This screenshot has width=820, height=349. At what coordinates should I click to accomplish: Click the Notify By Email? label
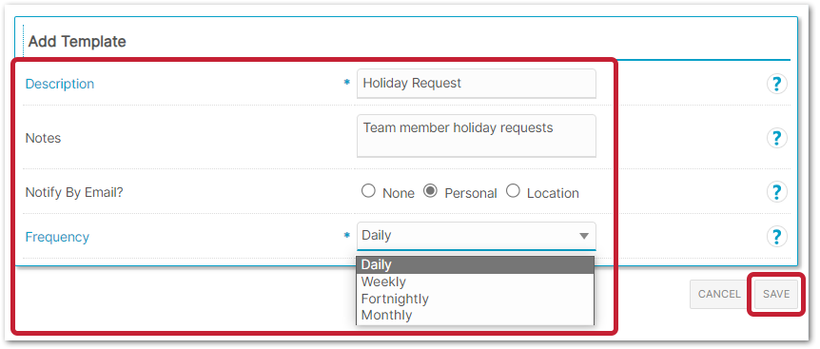pos(74,192)
